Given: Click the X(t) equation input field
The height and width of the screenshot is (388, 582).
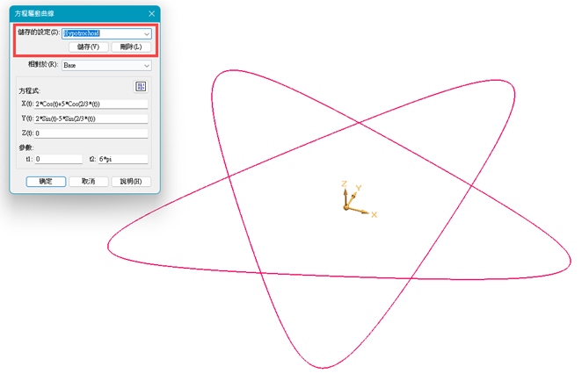Looking at the screenshot, I should [91, 104].
